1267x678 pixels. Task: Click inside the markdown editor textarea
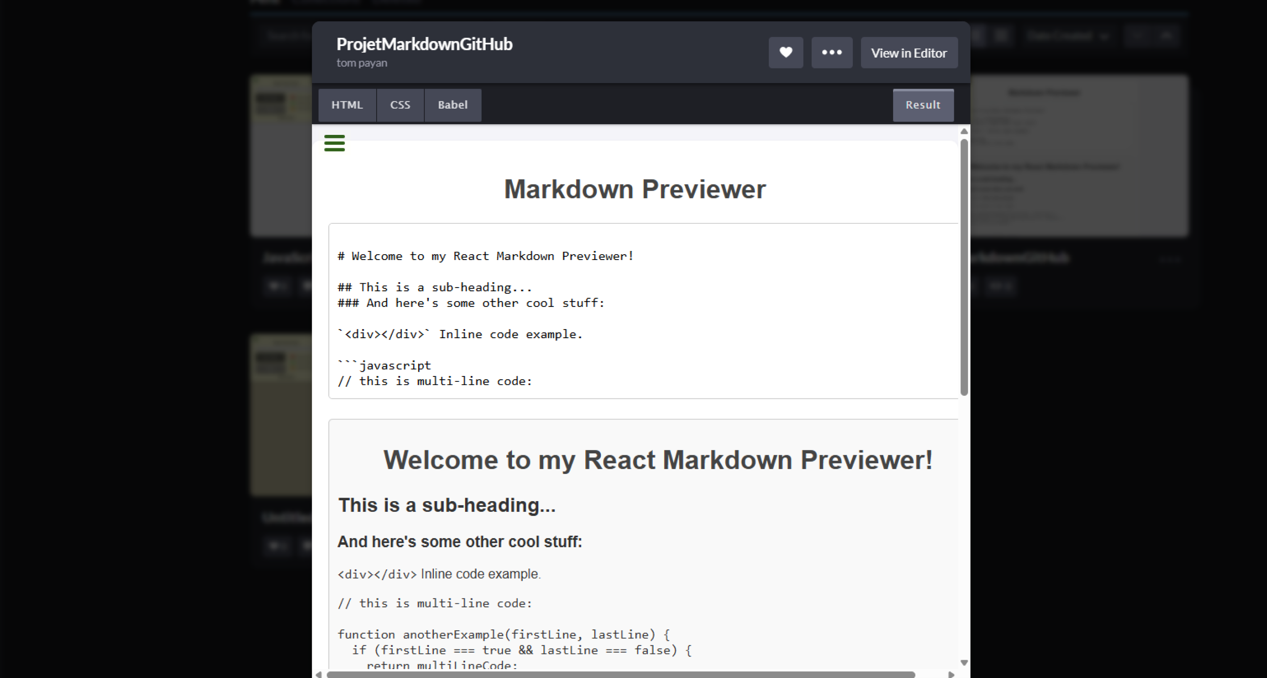(x=643, y=311)
